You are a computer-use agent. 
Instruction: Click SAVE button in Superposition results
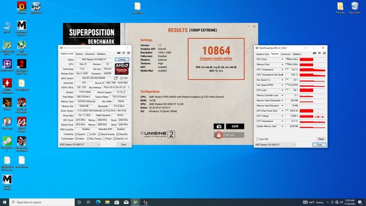click(235, 126)
